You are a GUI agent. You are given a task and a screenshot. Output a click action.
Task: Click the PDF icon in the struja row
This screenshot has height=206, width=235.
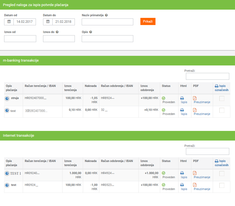click(x=195, y=98)
